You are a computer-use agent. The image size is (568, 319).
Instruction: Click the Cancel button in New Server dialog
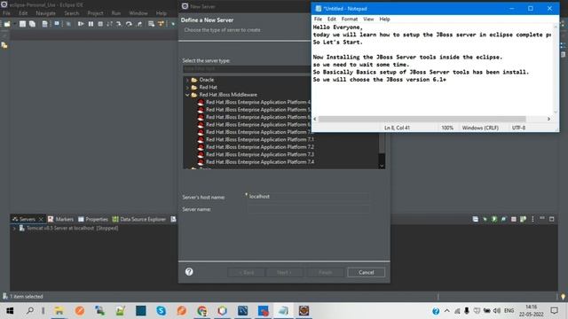[366, 272]
